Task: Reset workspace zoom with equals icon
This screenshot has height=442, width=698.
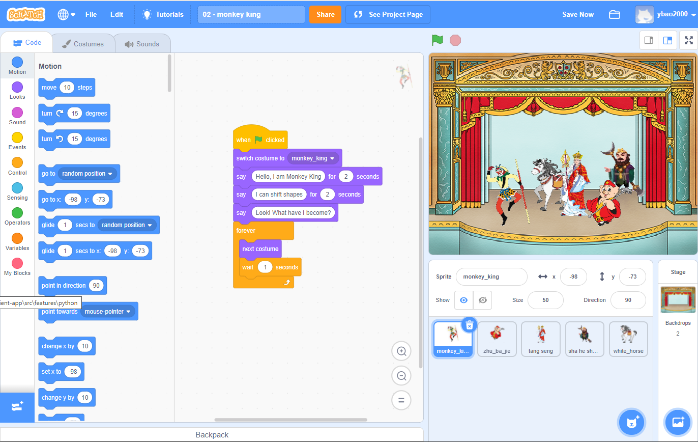Action: [x=401, y=400]
